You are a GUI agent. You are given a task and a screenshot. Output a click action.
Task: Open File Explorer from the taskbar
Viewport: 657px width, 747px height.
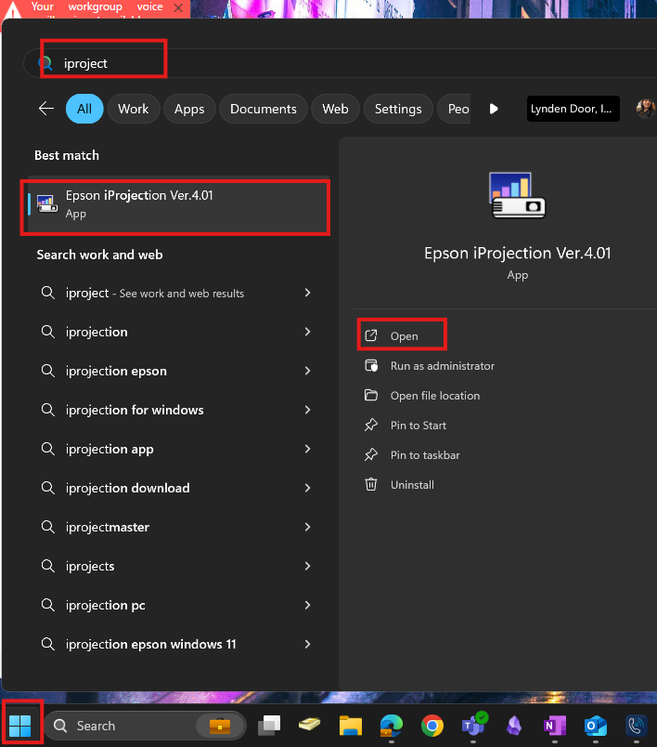point(351,726)
